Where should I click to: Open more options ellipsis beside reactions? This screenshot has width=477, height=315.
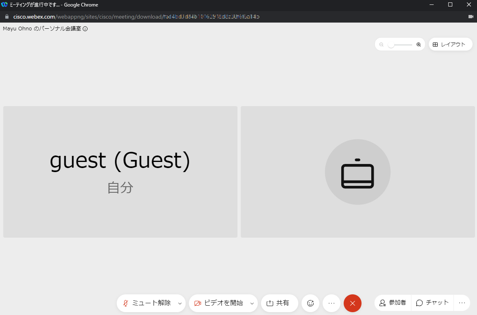pos(332,303)
